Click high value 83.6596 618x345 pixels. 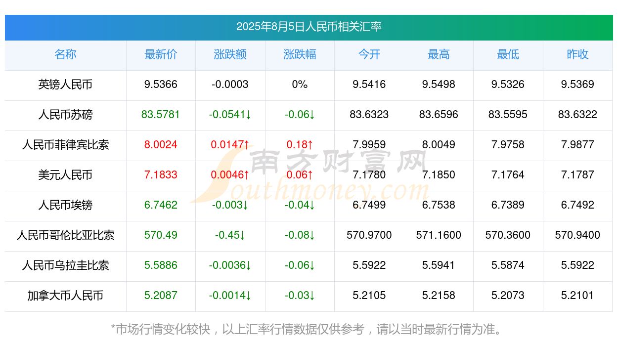(439, 115)
